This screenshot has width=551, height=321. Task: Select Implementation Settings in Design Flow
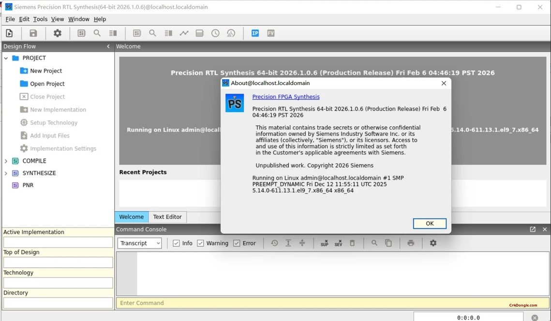point(63,148)
